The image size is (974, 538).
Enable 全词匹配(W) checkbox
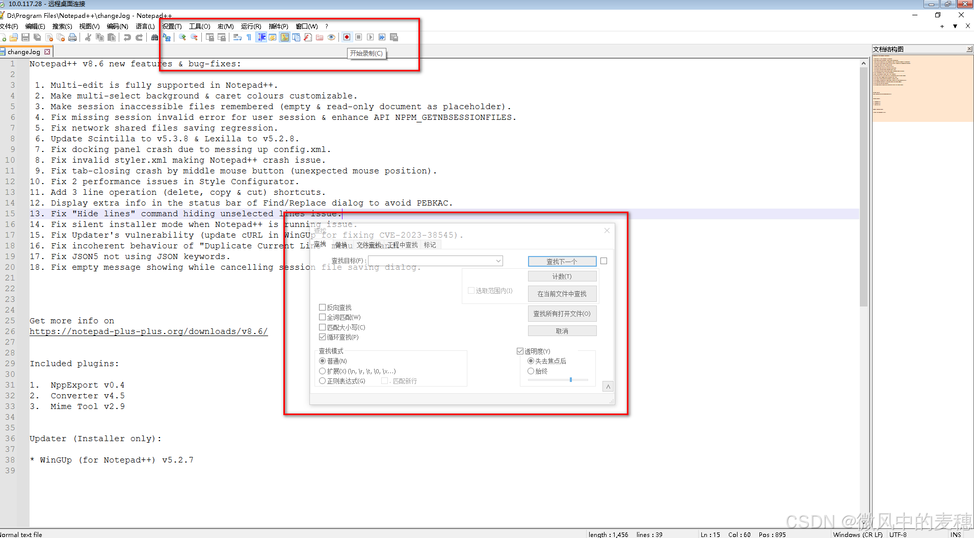(322, 317)
